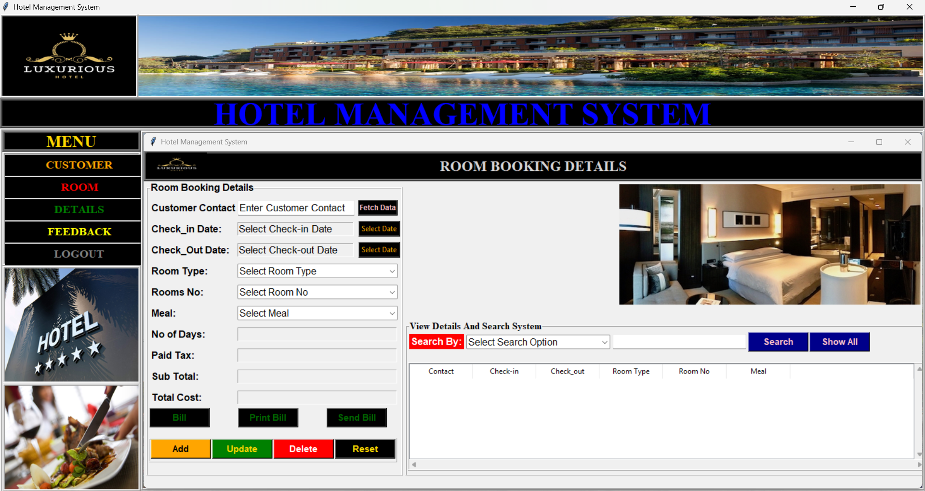
Task: Expand the Select Search Option combo box
Action: click(538, 342)
